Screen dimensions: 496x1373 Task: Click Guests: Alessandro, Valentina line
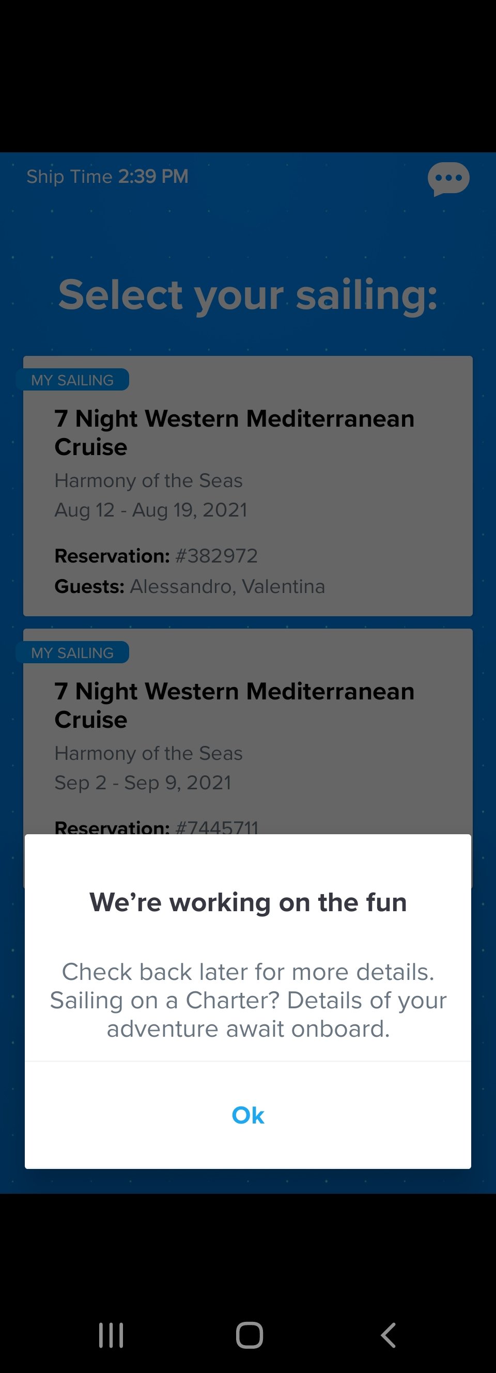click(189, 586)
